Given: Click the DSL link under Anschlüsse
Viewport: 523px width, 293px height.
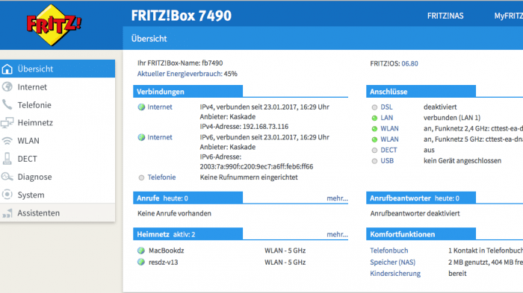Looking at the screenshot, I should coord(386,107).
